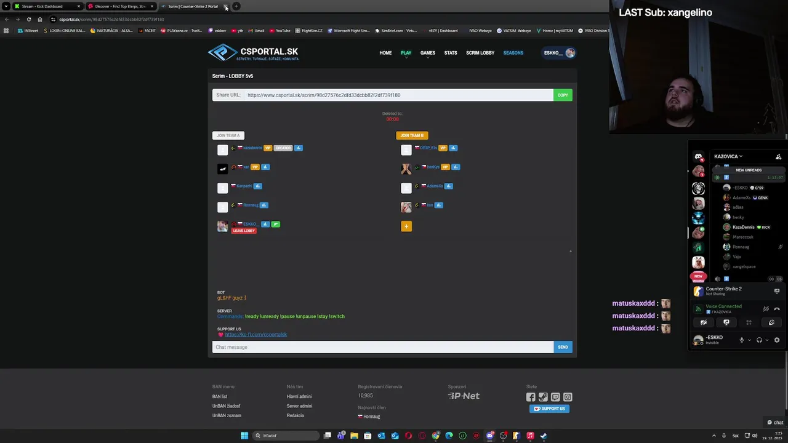Open stats icon next to xan
The width and height of the screenshot is (788, 443).
click(265, 167)
